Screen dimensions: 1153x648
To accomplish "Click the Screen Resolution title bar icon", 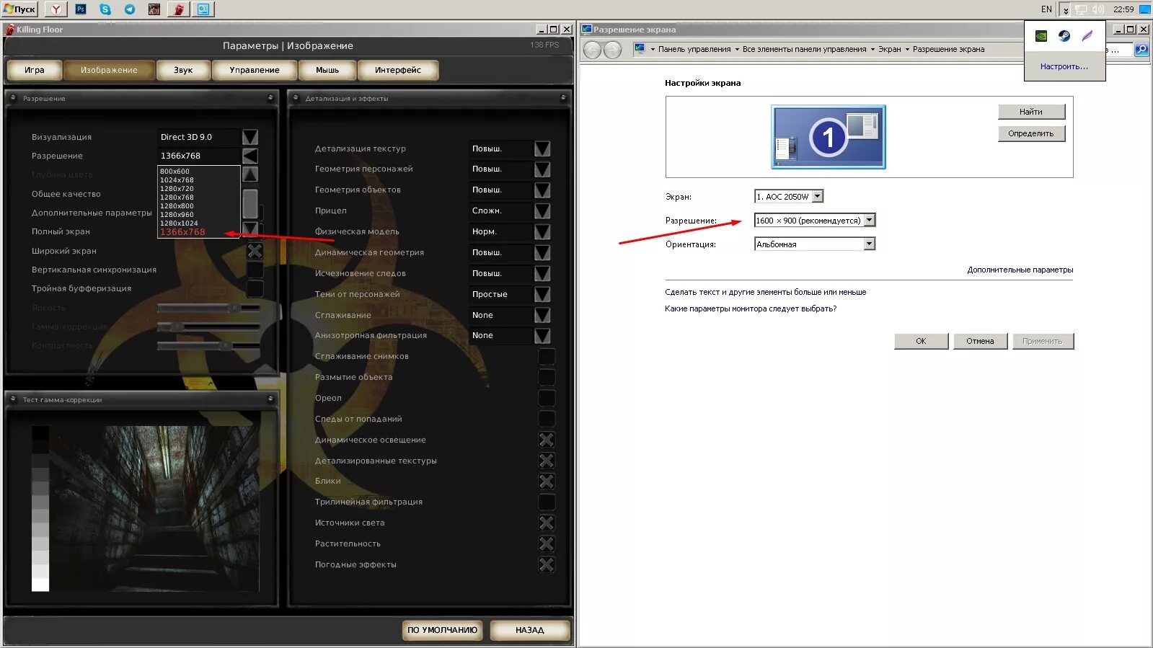I will (x=587, y=30).
